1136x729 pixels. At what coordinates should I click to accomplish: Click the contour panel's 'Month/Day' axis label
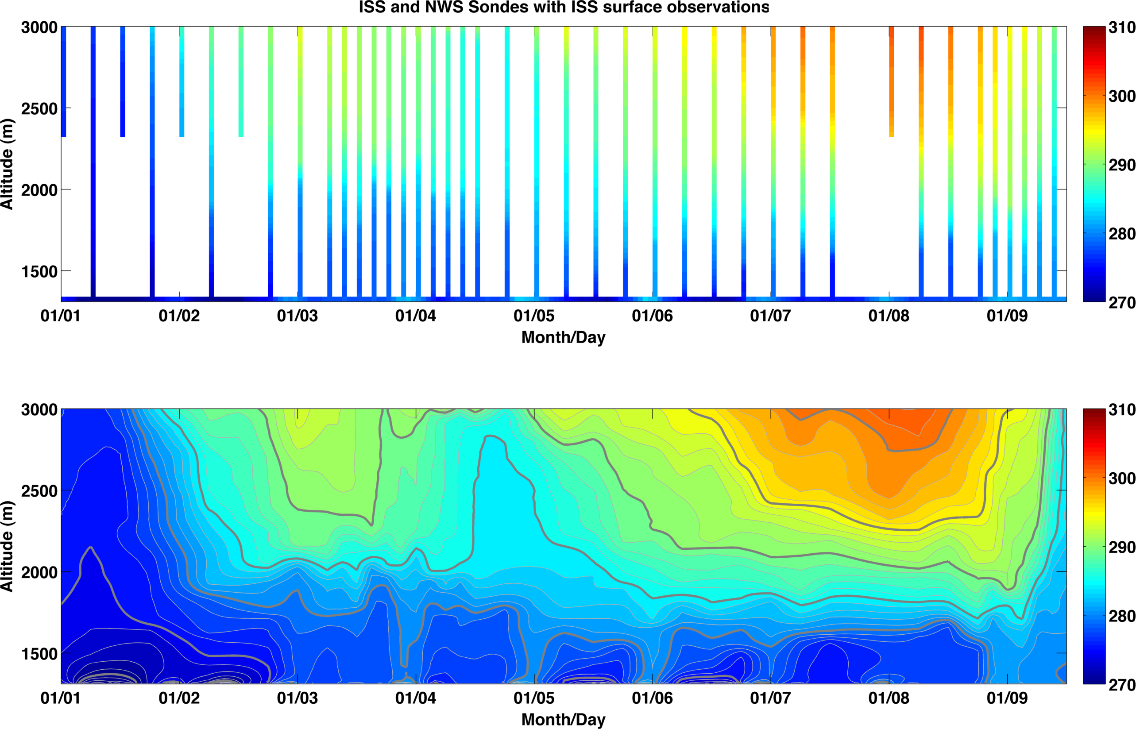(563, 720)
